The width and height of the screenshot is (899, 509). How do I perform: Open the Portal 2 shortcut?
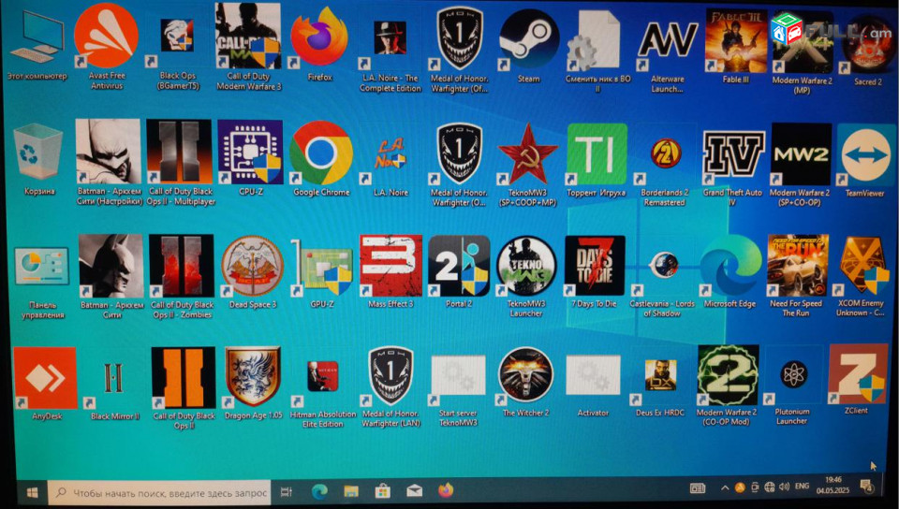[x=459, y=266]
